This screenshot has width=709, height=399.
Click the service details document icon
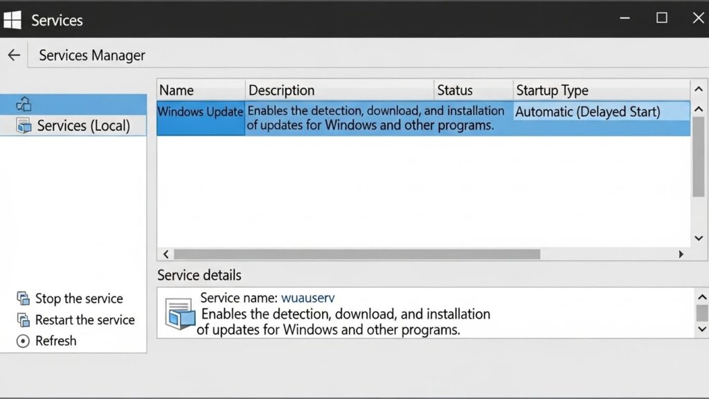tap(180, 314)
